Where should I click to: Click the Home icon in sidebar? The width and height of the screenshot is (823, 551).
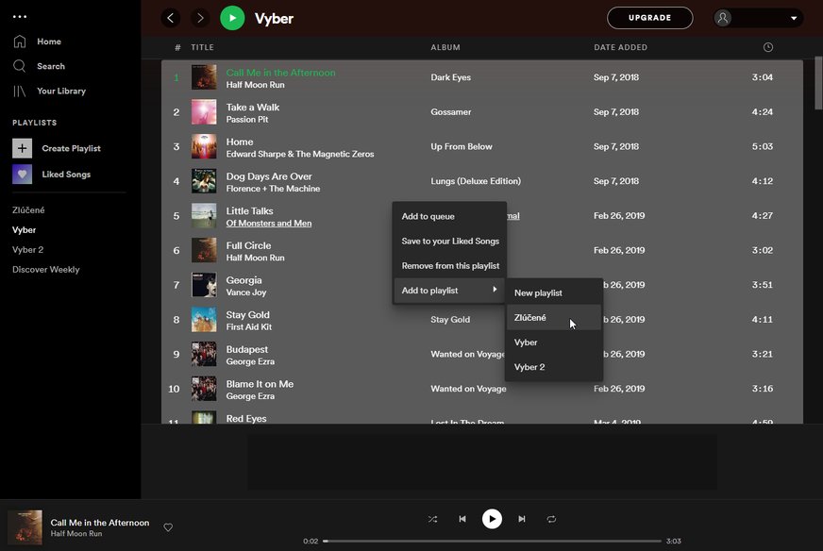point(20,42)
